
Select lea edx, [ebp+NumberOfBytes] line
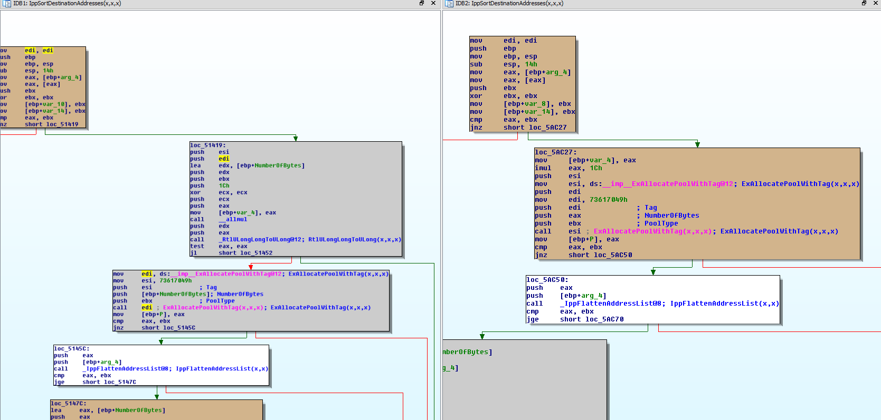pos(248,166)
